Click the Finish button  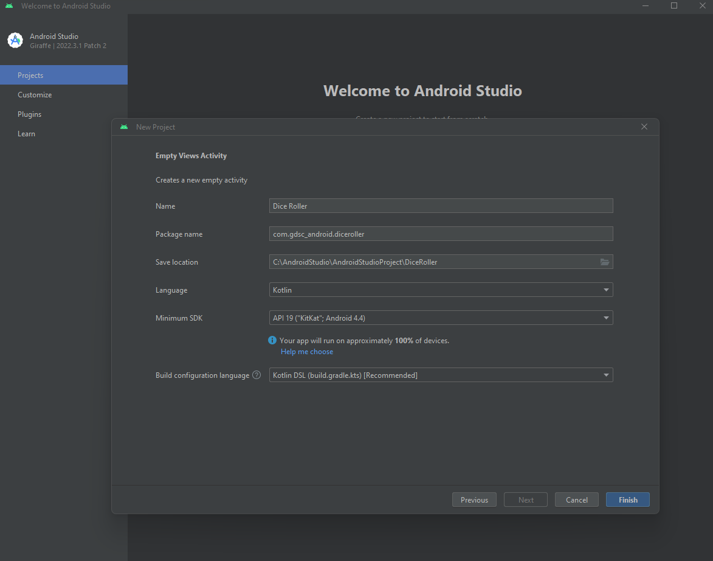point(627,500)
